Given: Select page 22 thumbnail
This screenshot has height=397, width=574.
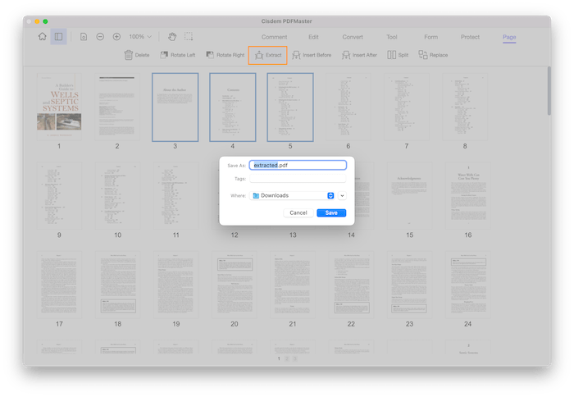Looking at the screenshot, I should tap(351, 285).
